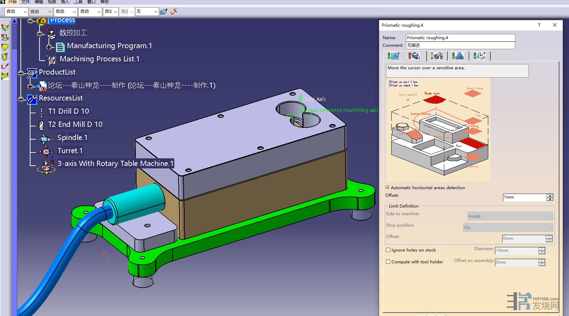Screen dimensions: 569x316
Task: Toggle Automatic horizontal areas detection
Action: (387, 187)
